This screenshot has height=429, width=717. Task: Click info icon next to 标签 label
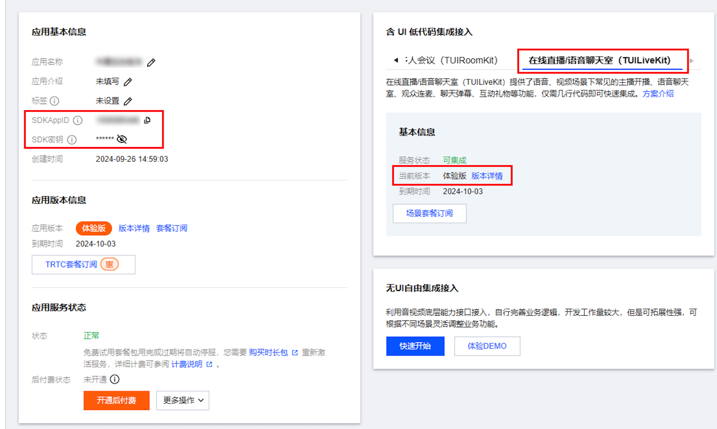[x=54, y=101]
